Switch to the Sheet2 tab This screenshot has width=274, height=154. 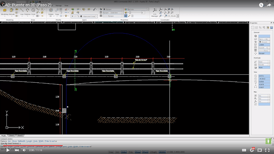click(x=20, y=136)
